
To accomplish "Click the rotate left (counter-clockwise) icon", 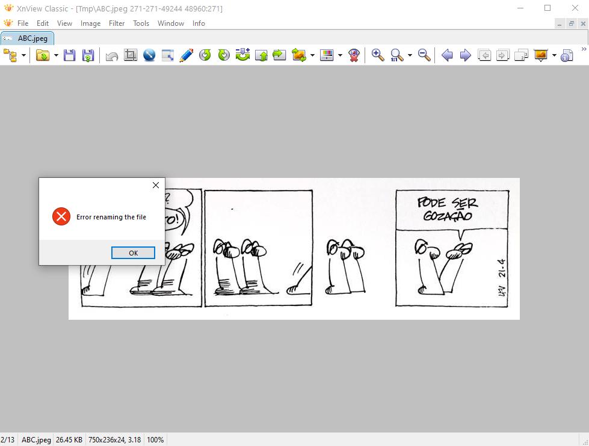I will point(205,55).
